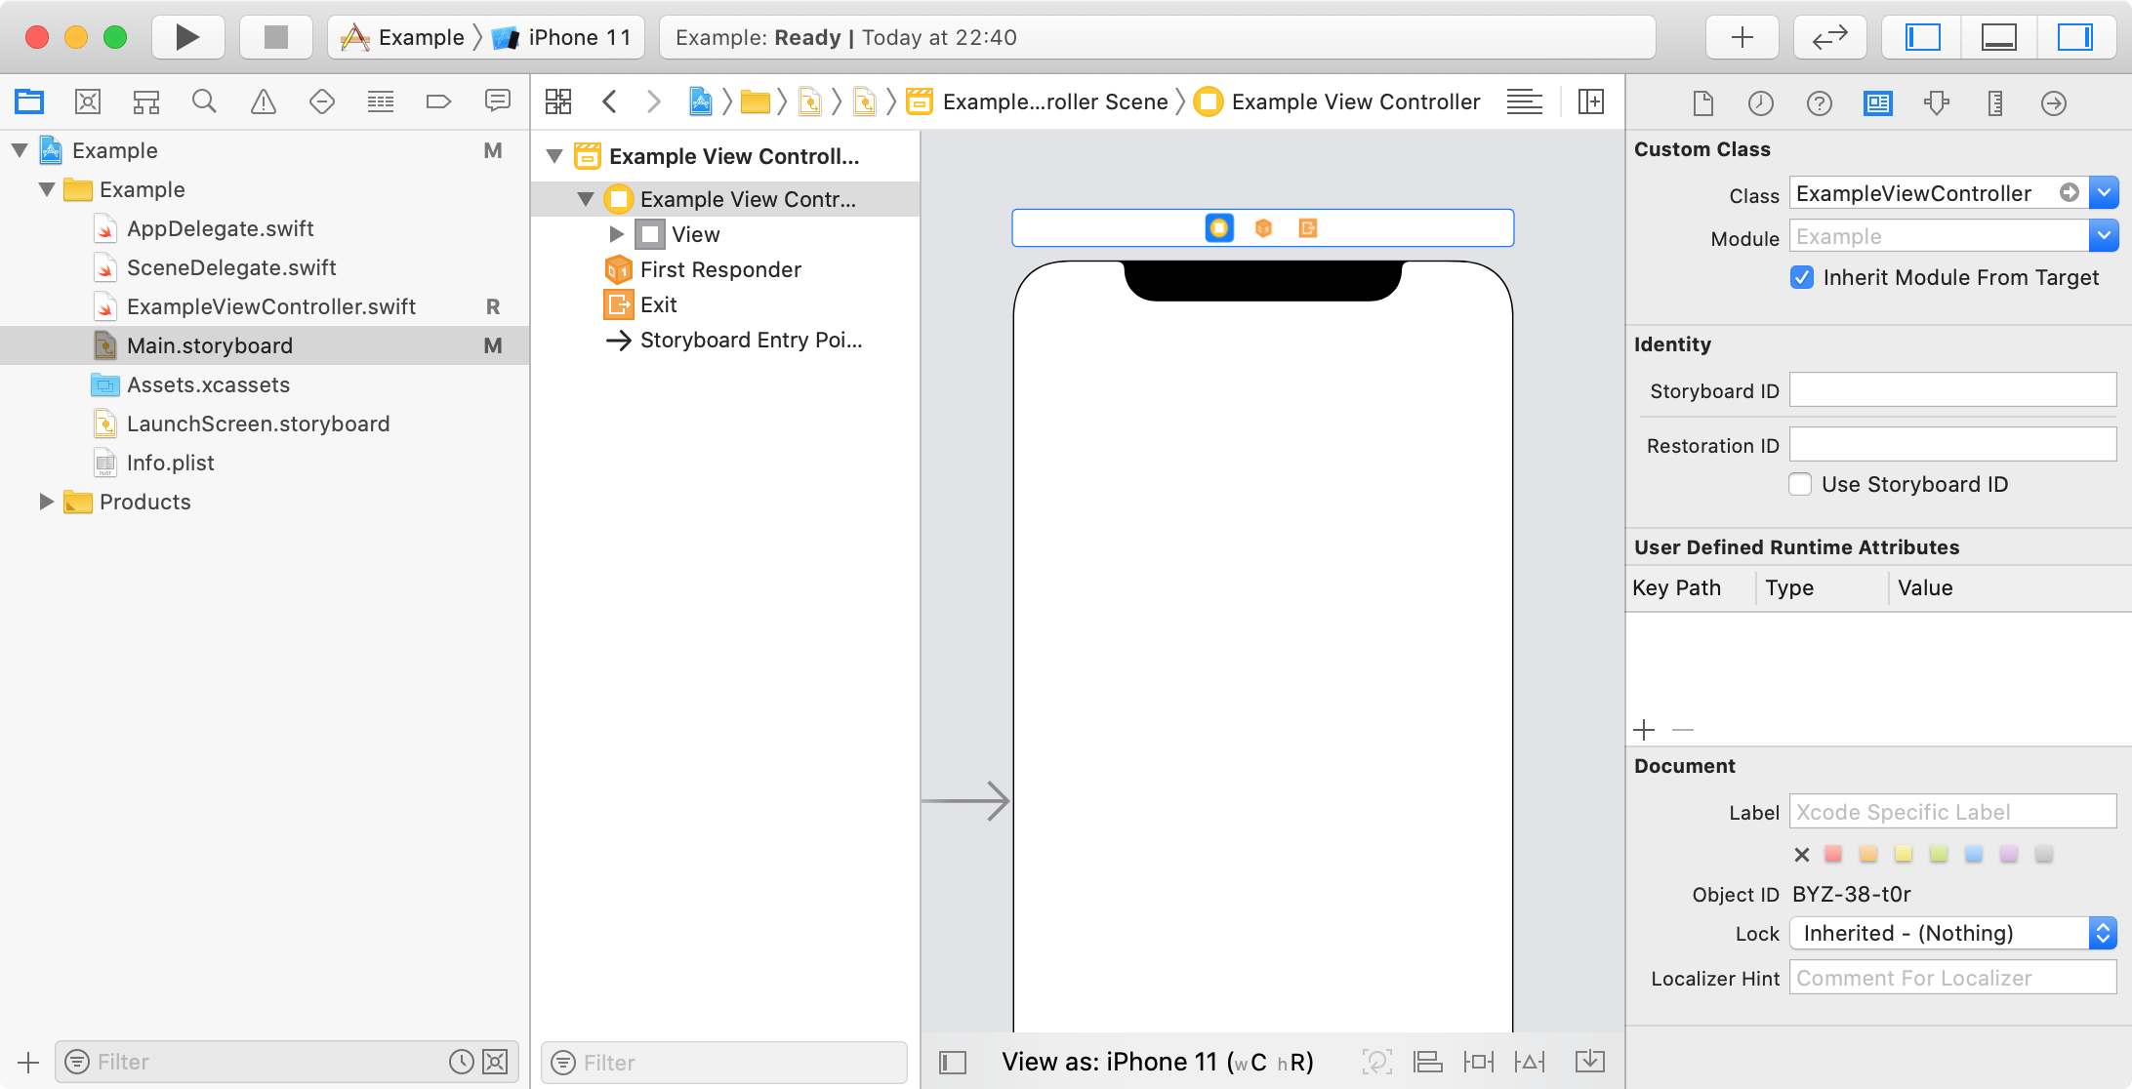Expand the Products folder
Screen dimensions: 2132x1089
point(46,502)
